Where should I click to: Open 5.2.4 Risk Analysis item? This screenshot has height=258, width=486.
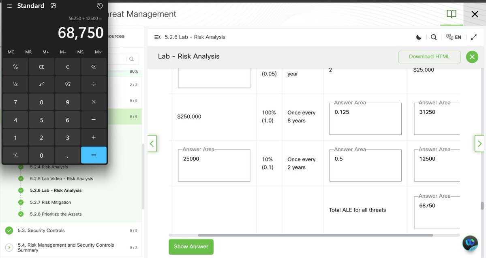point(49,167)
